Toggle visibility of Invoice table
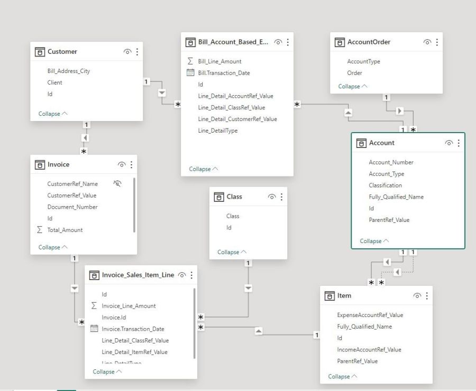Viewport: 476px width, 391px height. coord(122,165)
